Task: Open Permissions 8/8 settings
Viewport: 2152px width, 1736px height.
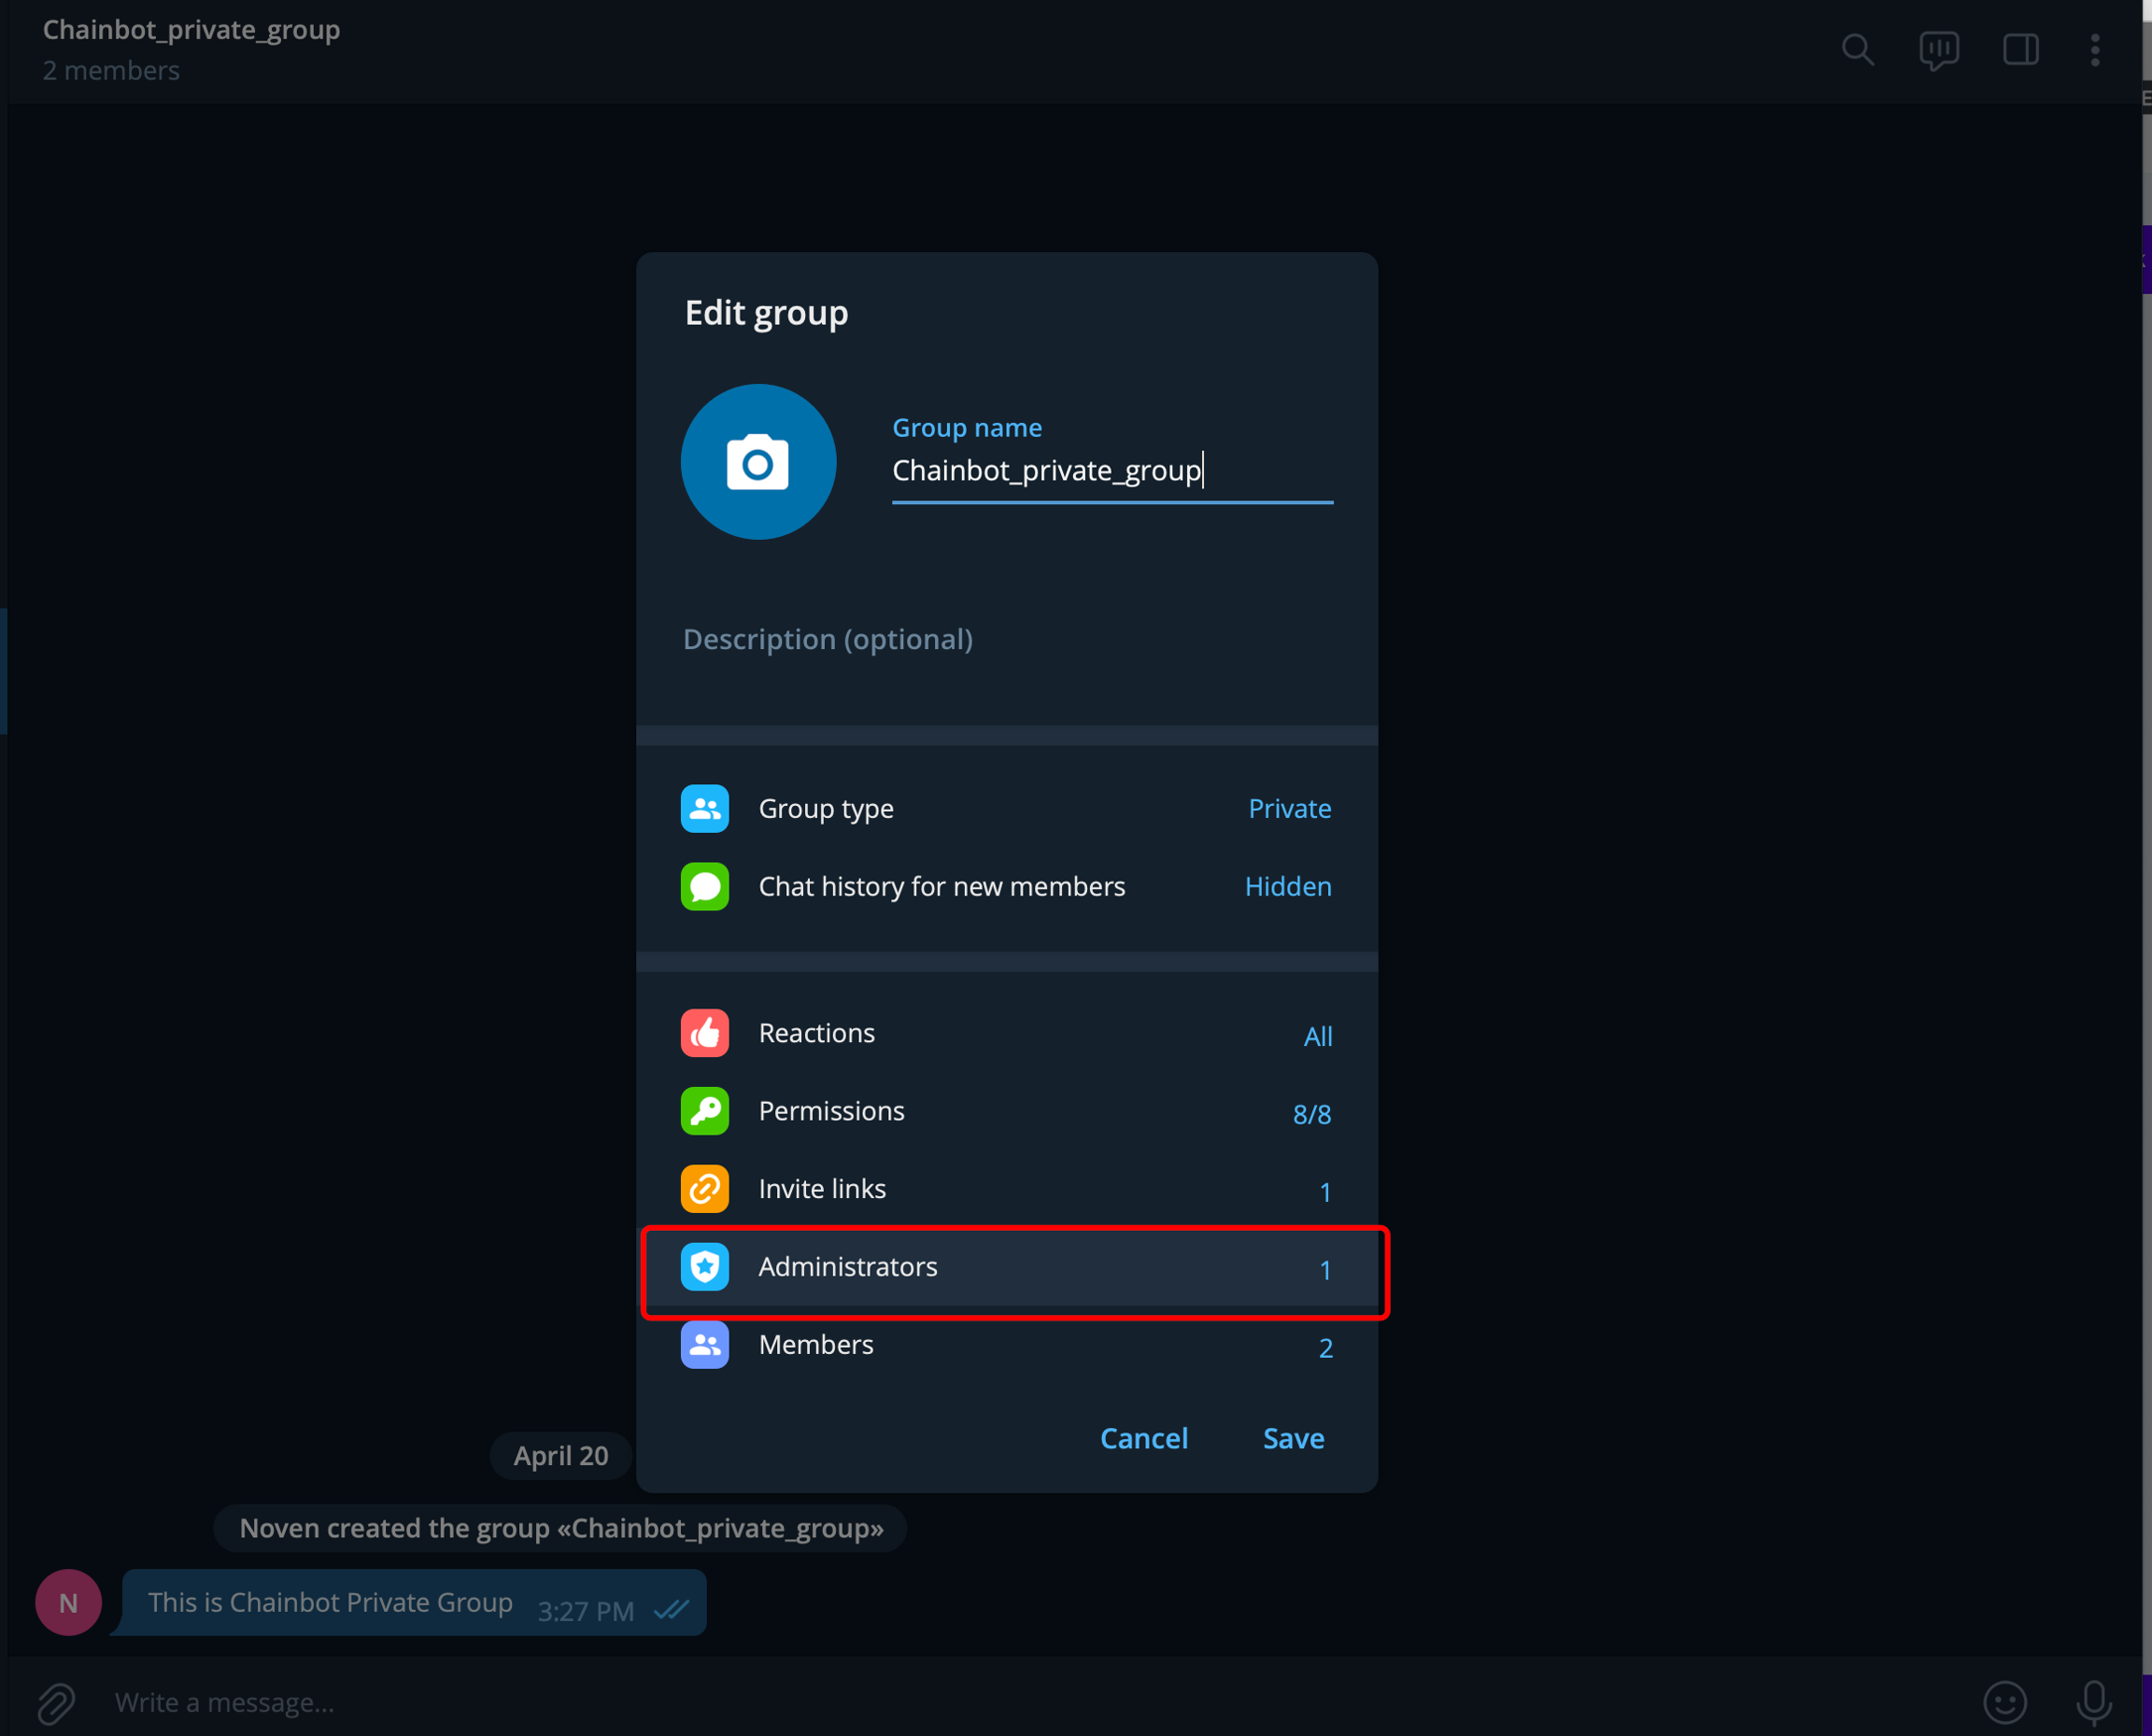Action: (x=1006, y=1111)
